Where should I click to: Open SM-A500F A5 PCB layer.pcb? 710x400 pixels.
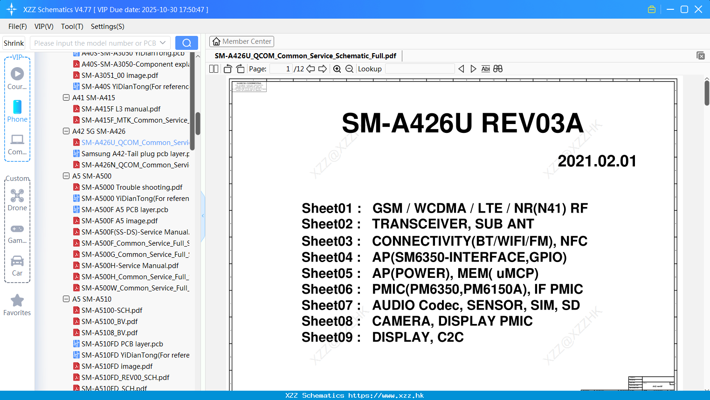click(121, 210)
